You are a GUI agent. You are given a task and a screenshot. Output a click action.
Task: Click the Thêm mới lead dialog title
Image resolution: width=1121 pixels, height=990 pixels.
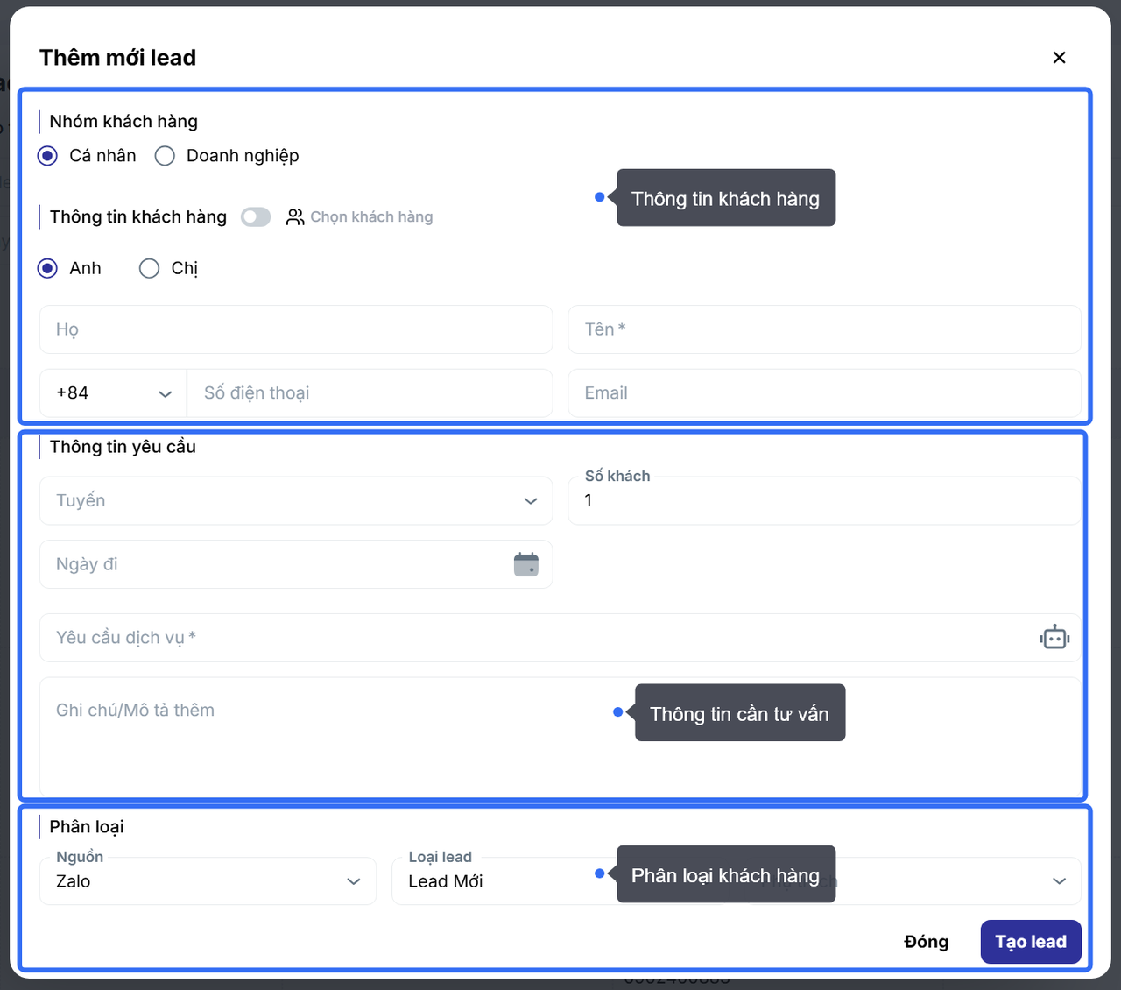tap(118, 58)
